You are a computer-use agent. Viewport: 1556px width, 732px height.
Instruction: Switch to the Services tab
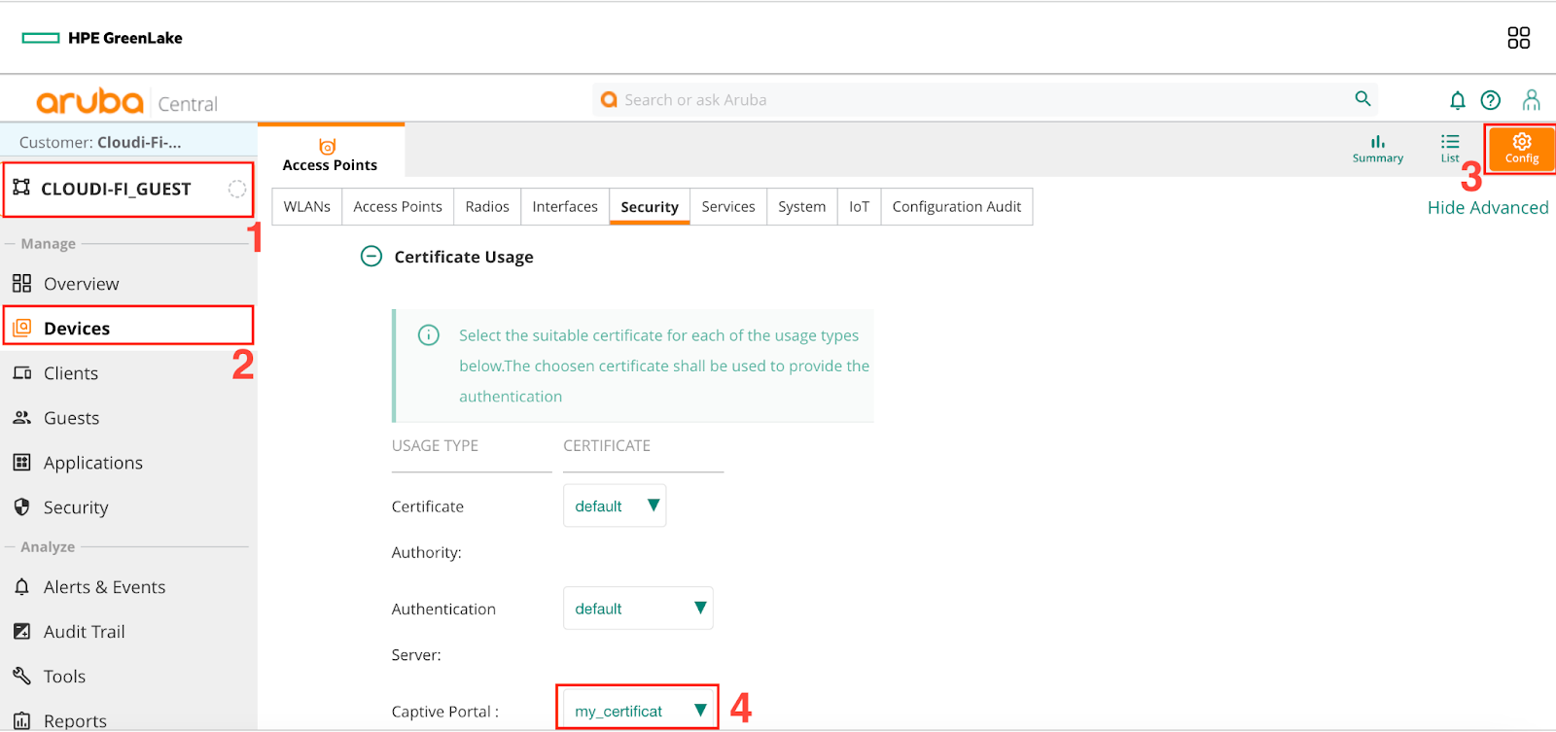coord(728,207)
